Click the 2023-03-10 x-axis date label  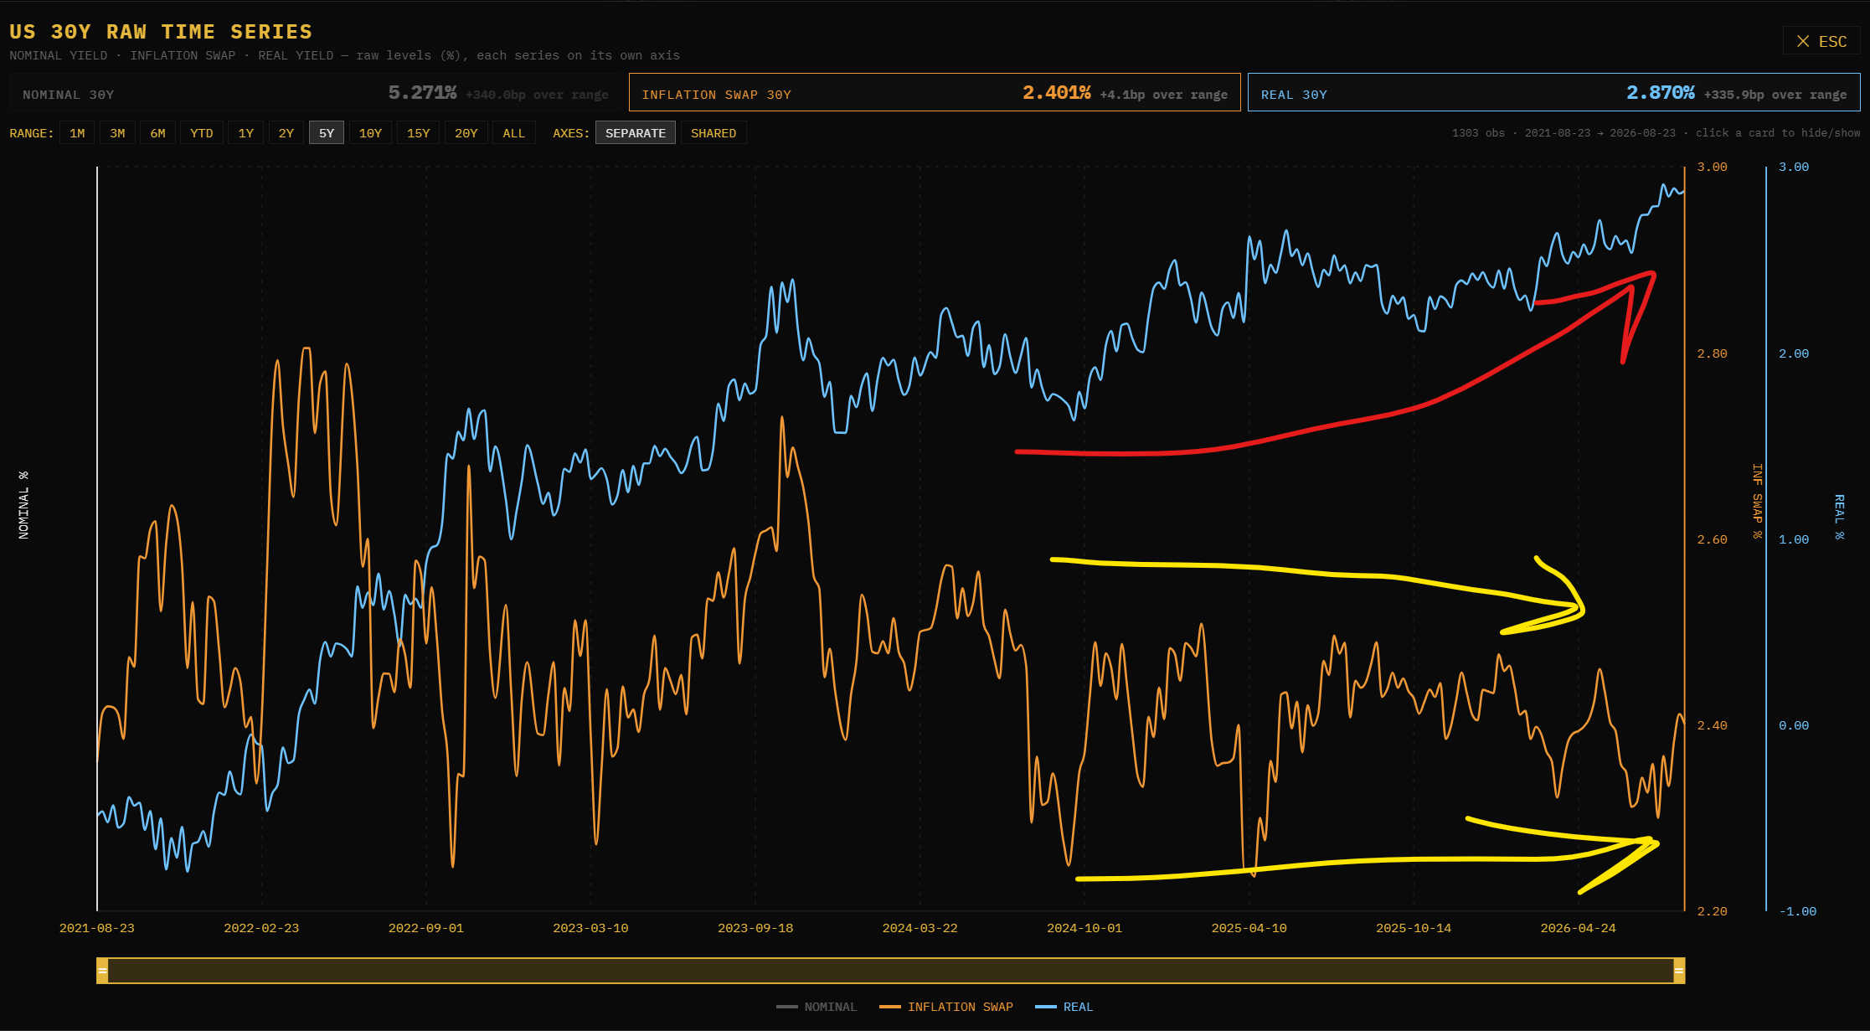[x=590, y=928]
